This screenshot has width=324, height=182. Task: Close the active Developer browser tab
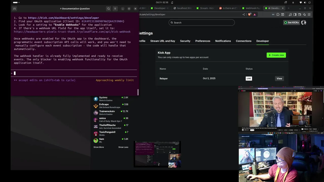coord(283,8)
